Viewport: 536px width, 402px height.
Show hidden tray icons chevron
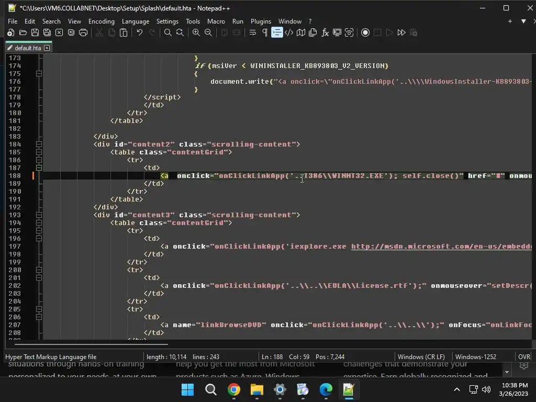456,389
